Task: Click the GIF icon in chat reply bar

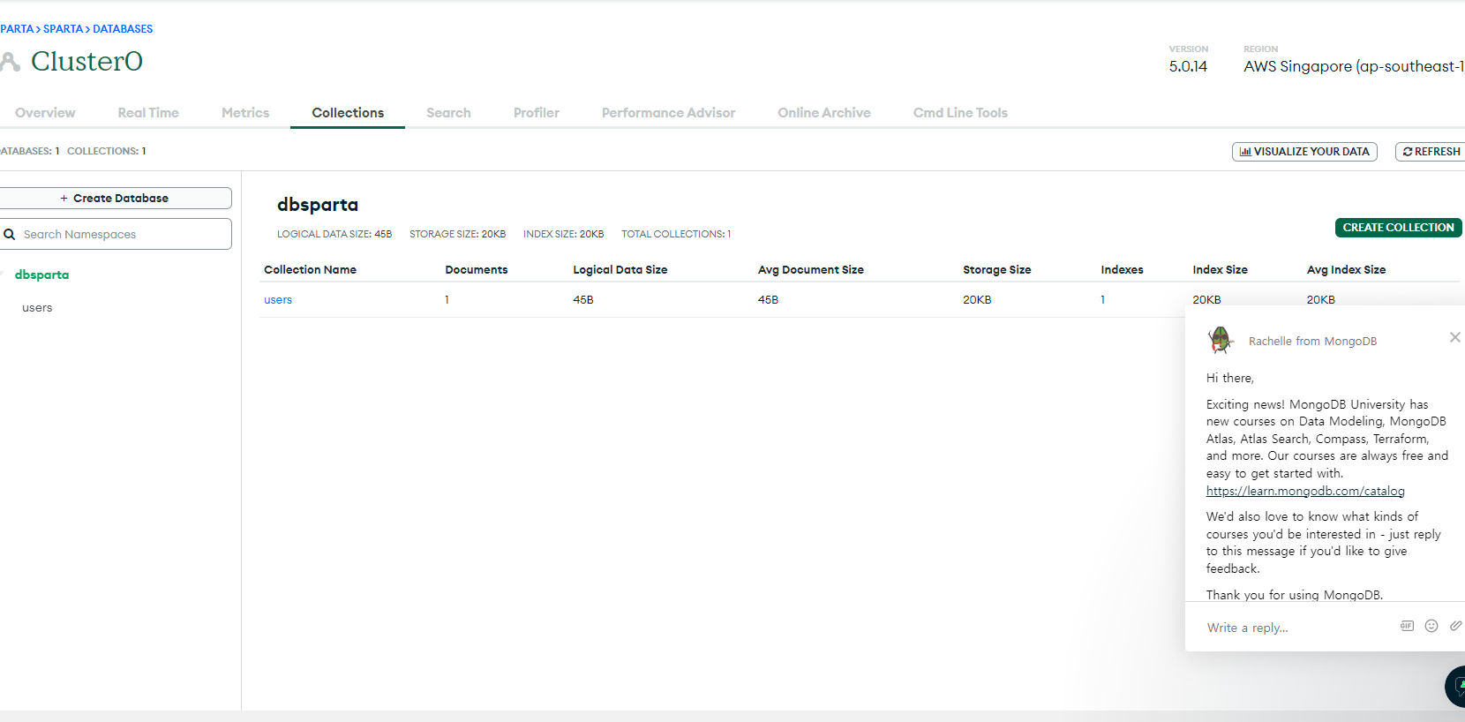Action: click(x=1407, y=626)
